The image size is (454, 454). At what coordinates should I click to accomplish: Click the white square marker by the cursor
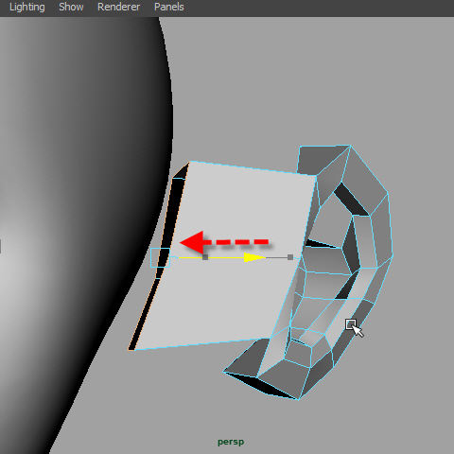coord(350,323)
